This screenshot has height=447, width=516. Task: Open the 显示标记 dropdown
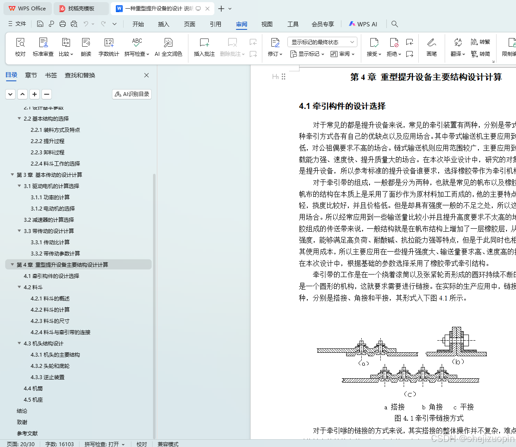coord(307,54)
